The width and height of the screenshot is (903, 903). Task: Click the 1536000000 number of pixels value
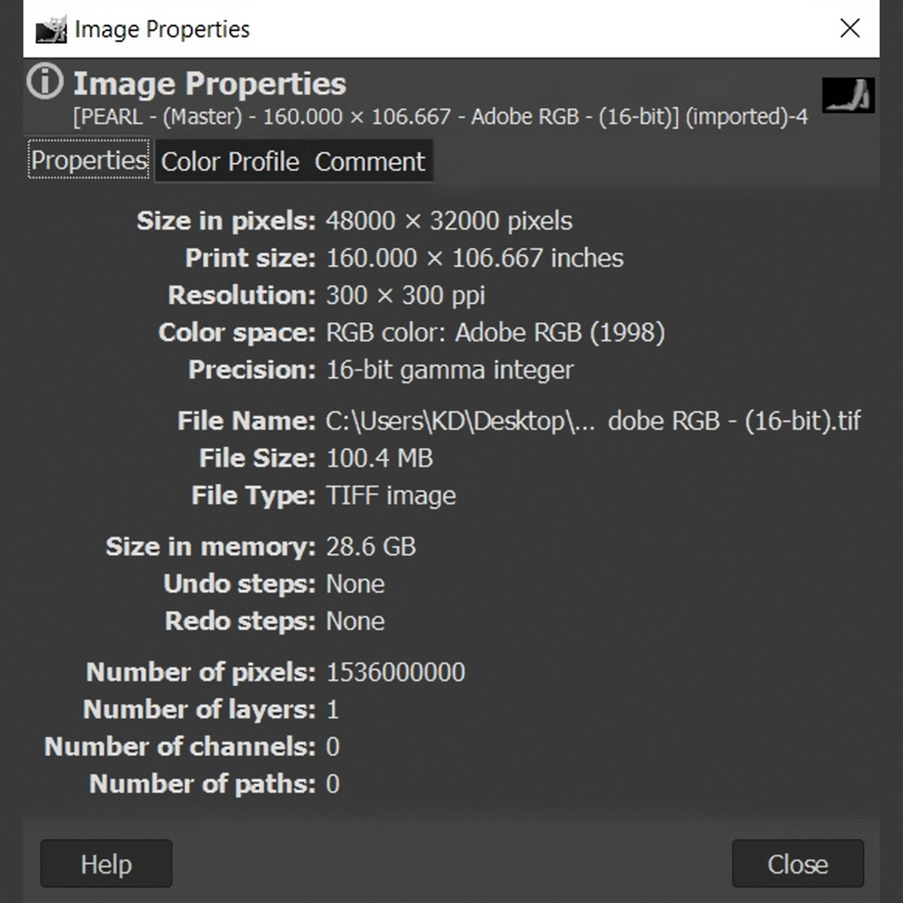(x=395, y=672)
